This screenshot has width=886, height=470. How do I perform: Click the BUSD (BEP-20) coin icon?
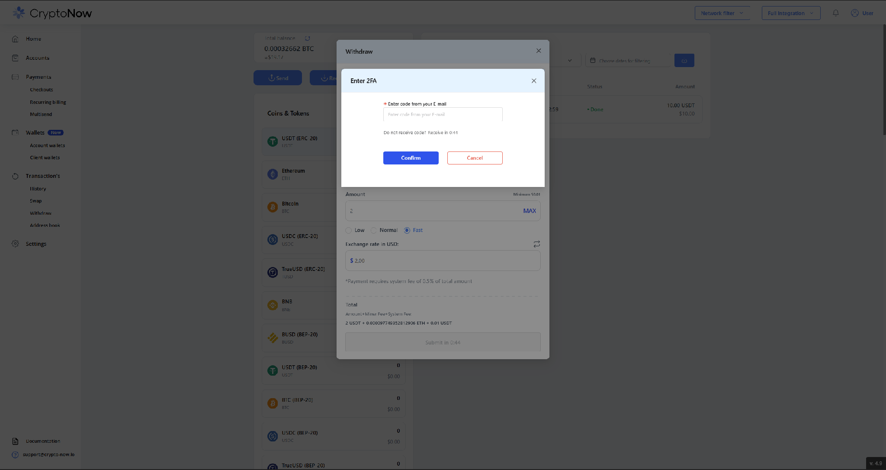pyautogui.click(x=273, y=338)
